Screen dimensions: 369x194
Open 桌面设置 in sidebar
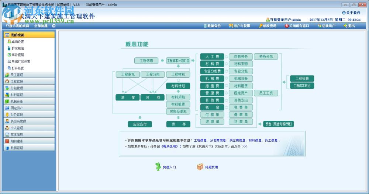click(x=16, y=42)
